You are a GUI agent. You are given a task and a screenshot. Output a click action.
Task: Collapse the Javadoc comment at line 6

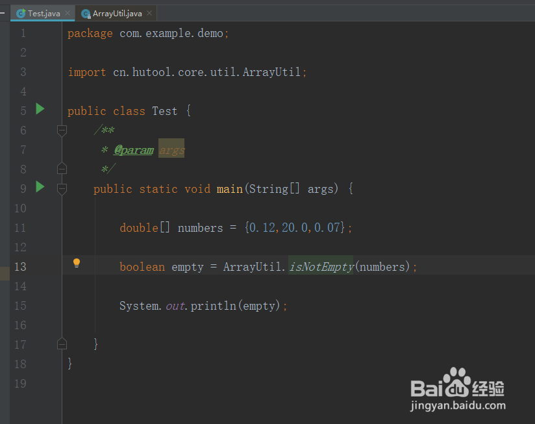pos(62,131)
